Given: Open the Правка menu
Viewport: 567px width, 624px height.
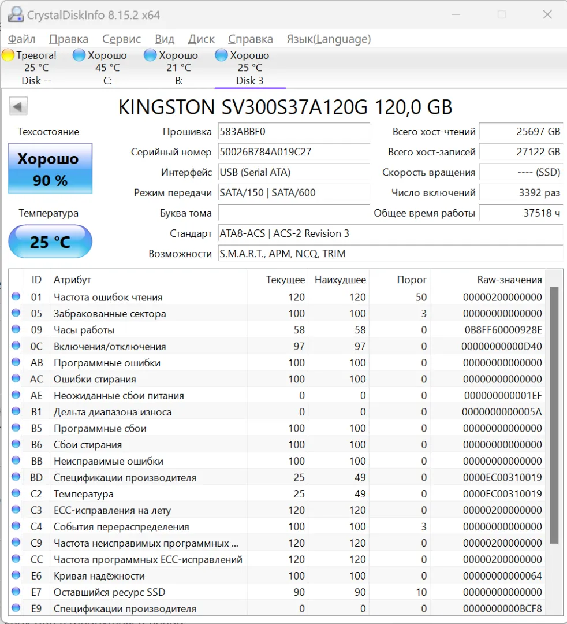Looking at the screenshot, I should click(x=69, y=39).
